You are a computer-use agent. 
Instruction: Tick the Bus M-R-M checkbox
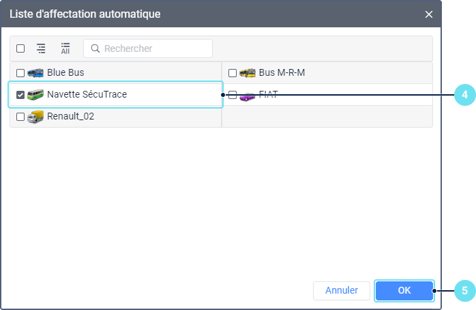(x=233, y=73)
